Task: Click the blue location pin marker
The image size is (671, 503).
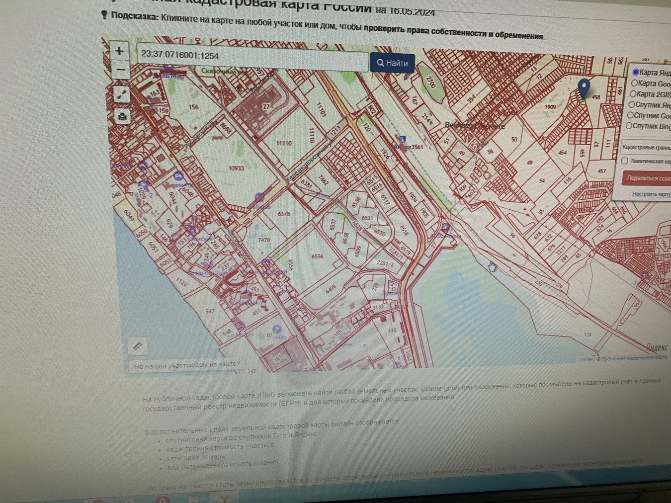Action: 584,88
